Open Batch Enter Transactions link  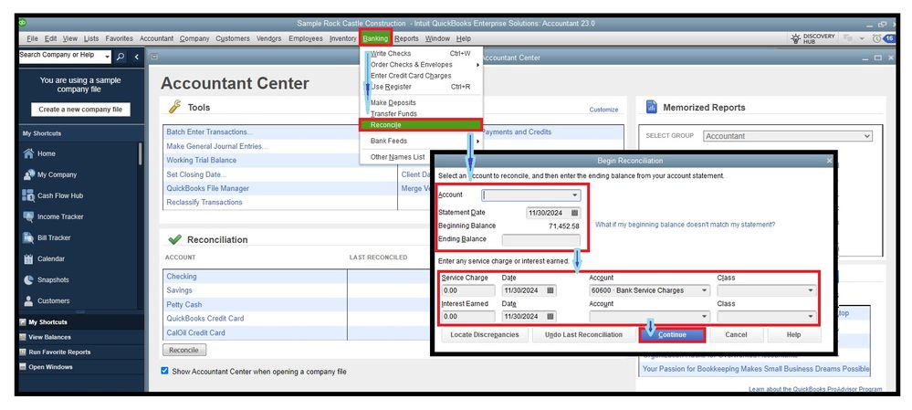(210, 132)
